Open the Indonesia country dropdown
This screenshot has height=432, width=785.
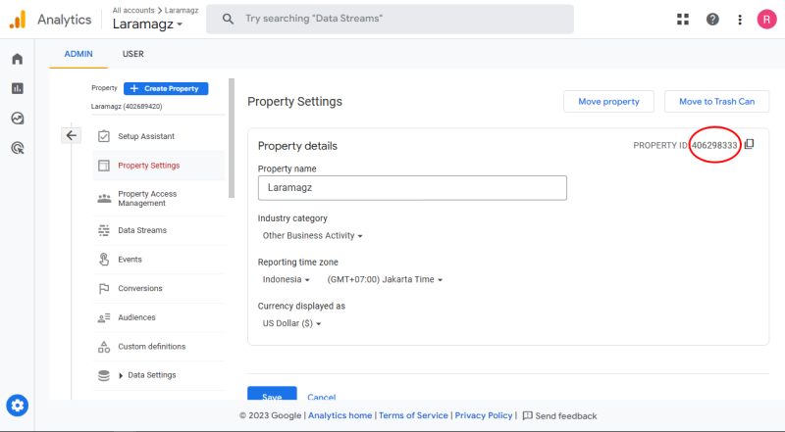pyautogui.click(x=286, y=279)
